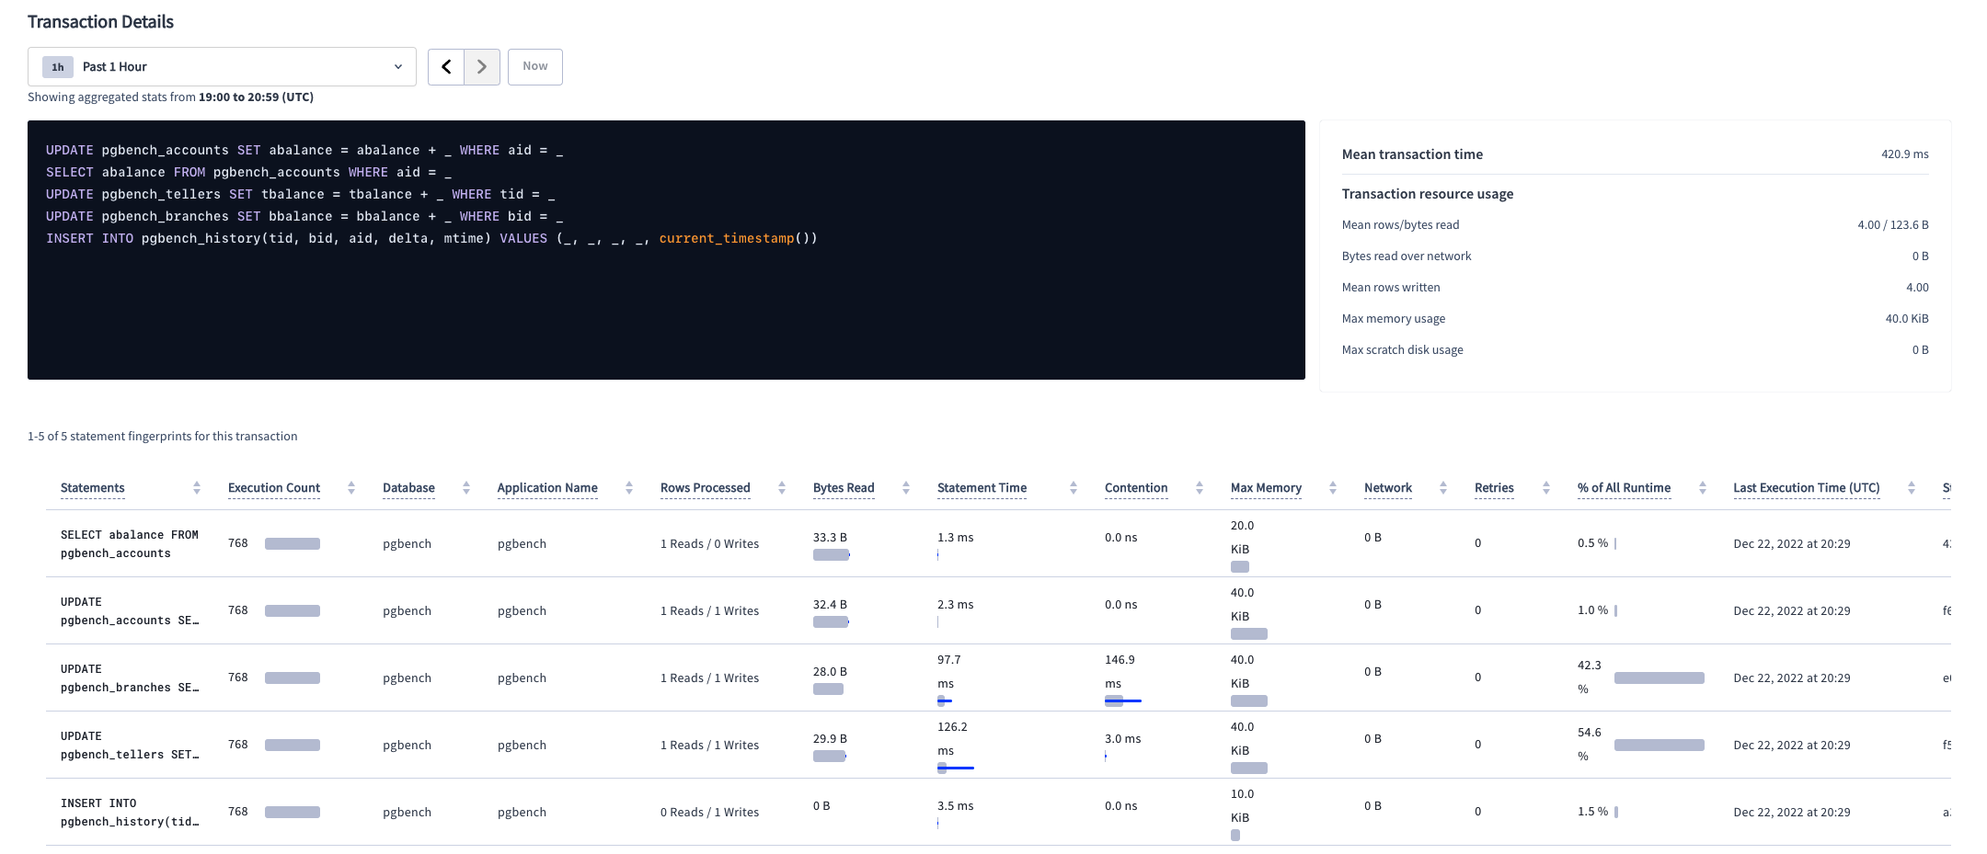Viewport: 1987px width, 854px height.
Task: Click the 42.3 % runtime bar
Action: [x=1659, y=678]
